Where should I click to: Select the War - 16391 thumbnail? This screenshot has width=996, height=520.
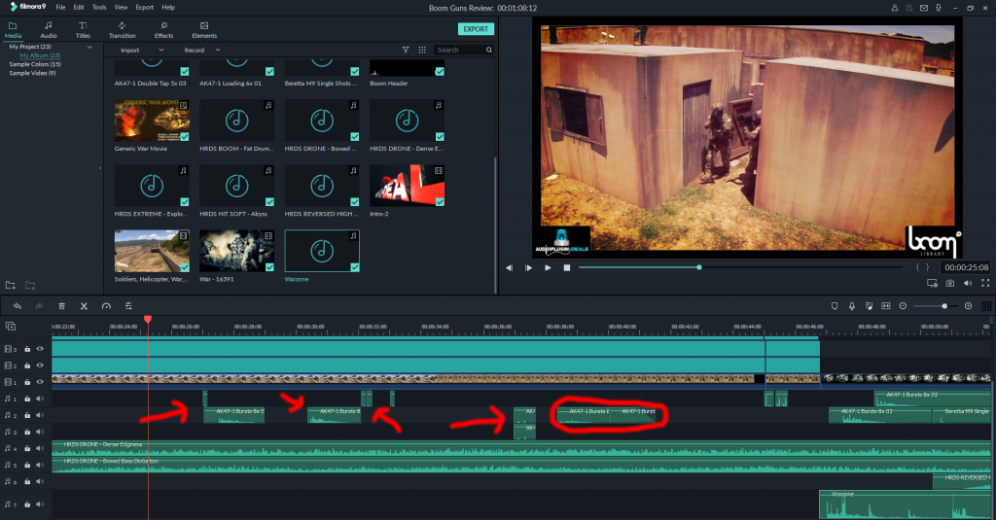click(236, 251)
